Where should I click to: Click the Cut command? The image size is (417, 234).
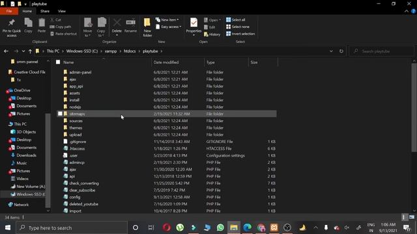(x=56, y=20)
